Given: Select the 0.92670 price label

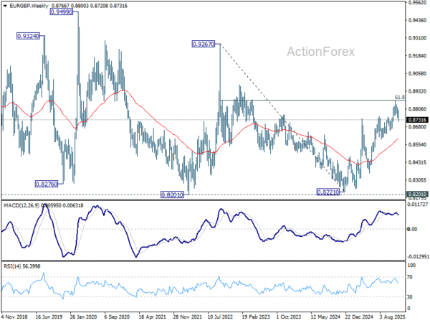Looking at the screenshot, I should click(x=204, y=44).
